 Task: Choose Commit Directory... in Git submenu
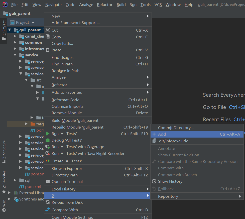pos(197,128)
